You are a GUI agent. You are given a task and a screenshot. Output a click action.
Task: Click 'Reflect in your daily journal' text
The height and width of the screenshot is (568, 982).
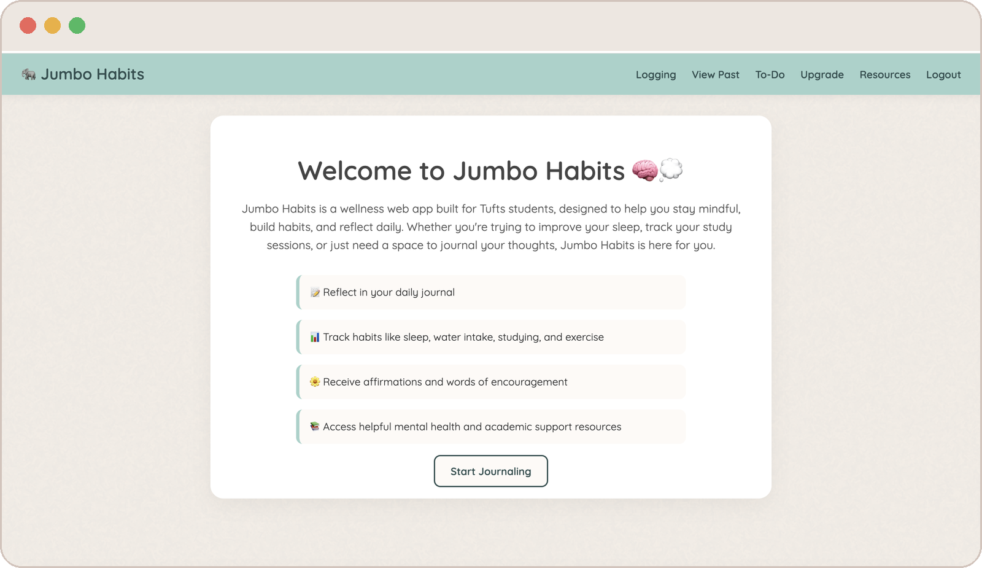pos(389,292)
